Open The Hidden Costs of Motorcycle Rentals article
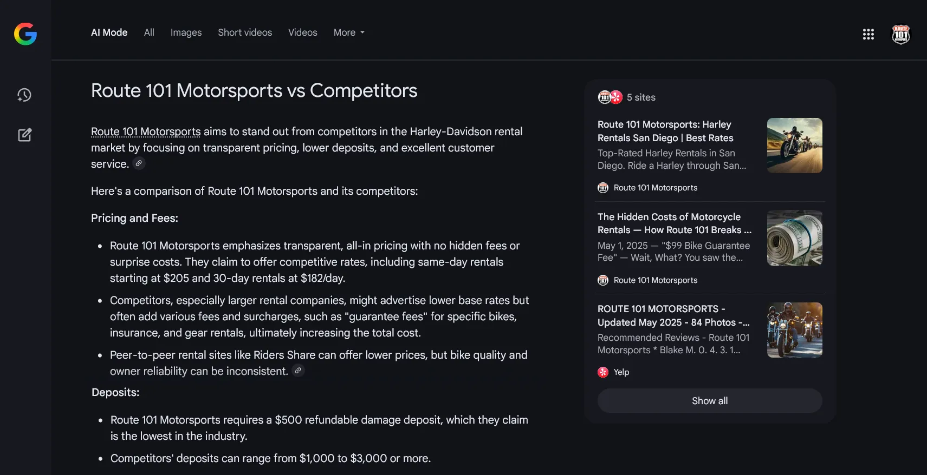 coord(674,223)
